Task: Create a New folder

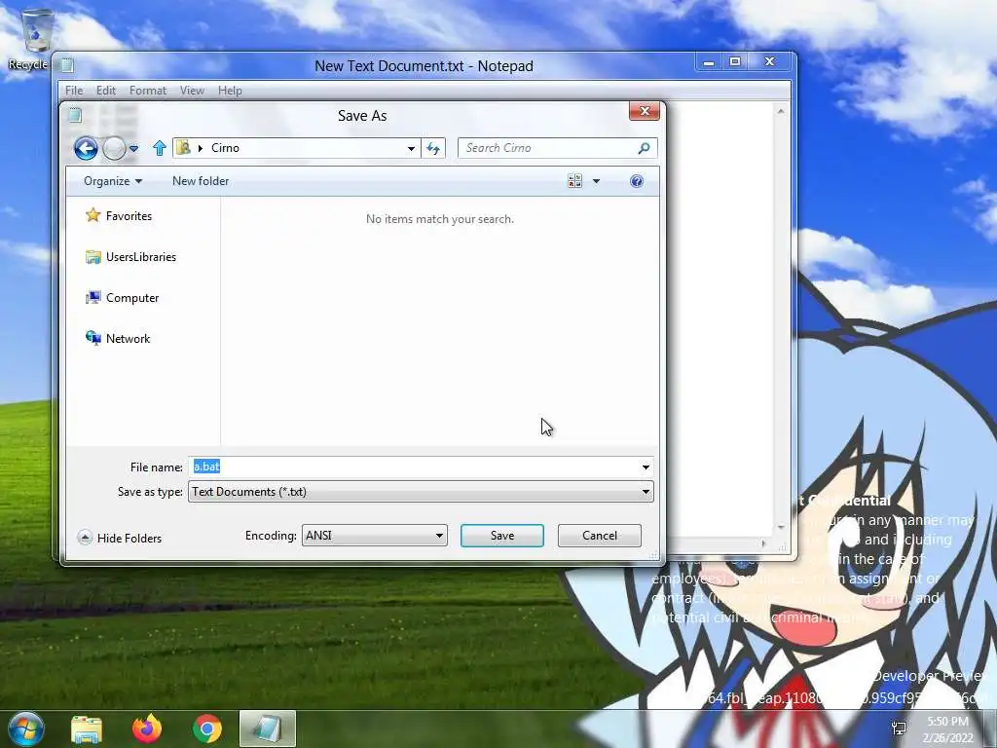Action: [x=201, y=181]
